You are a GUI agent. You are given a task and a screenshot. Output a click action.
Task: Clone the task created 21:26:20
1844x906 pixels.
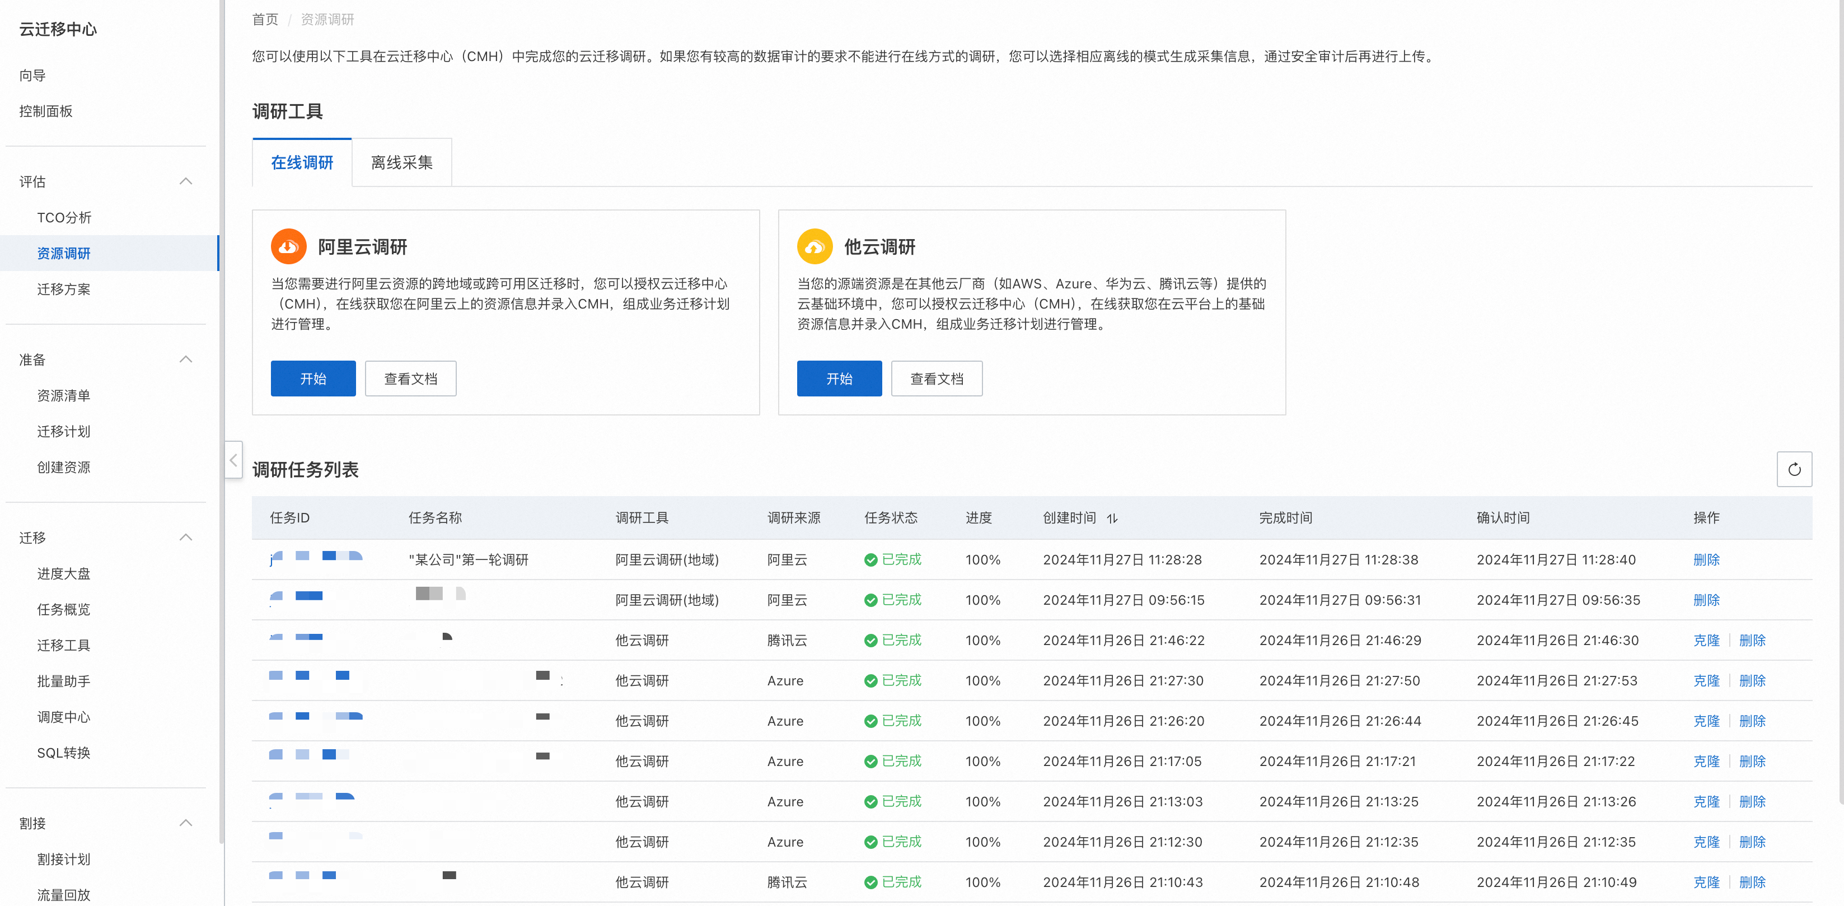[x=1706, y=721]
